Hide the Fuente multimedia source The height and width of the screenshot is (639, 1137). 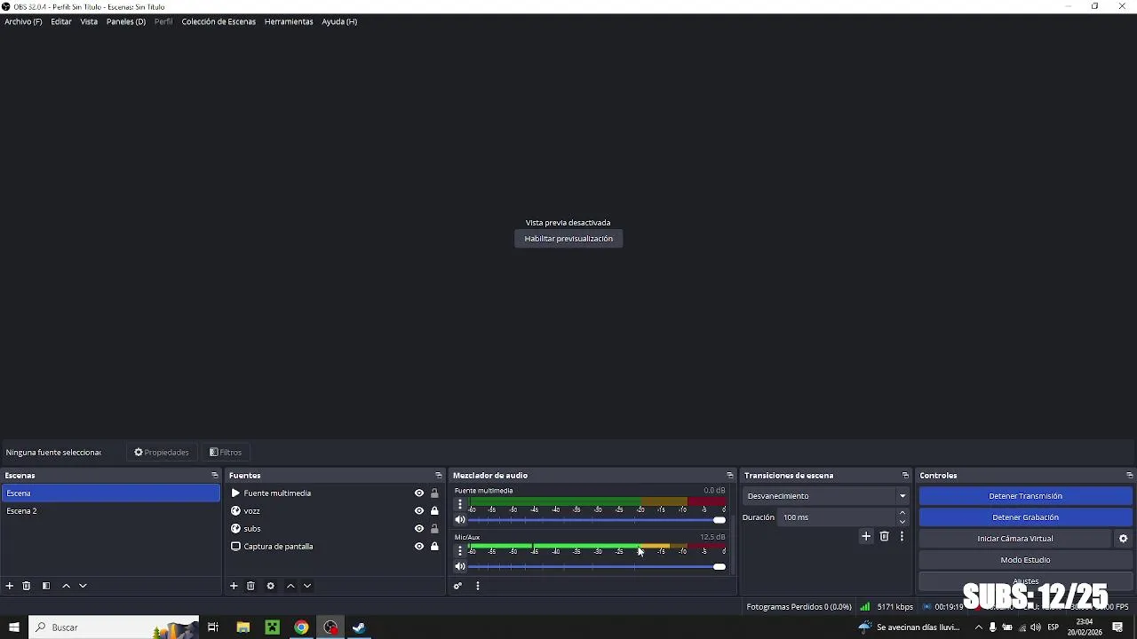tap(419, 493)
